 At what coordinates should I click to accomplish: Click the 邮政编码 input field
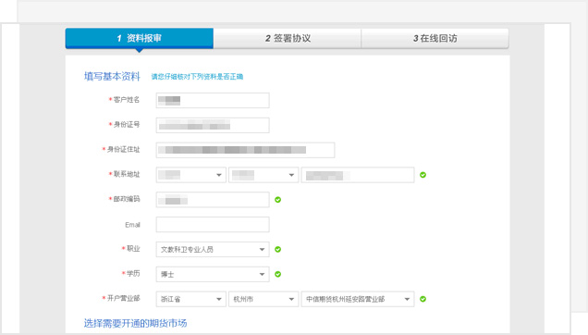(x=213, y=199)
